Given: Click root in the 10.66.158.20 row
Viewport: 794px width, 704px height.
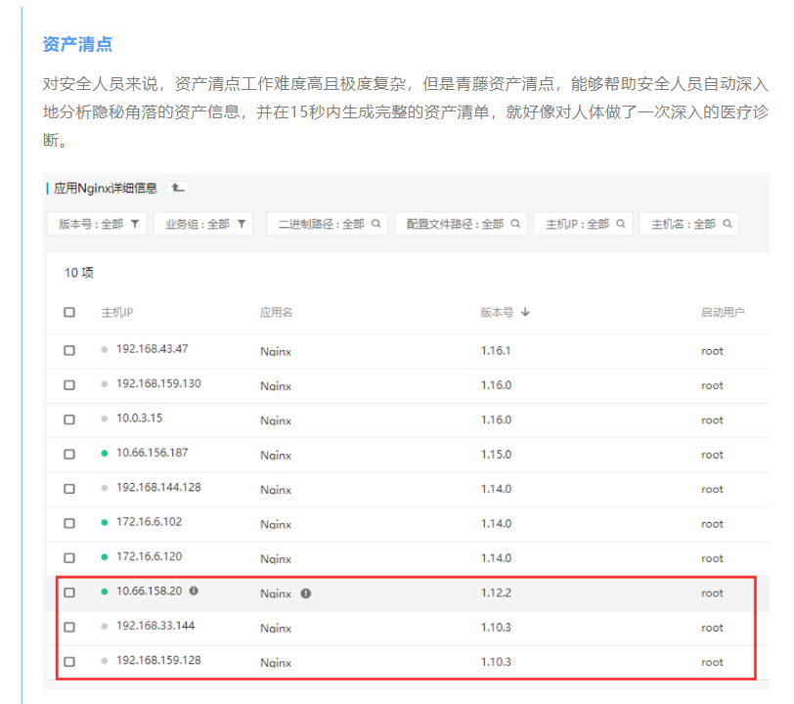Looking at the screenshot, I should (x=712, y=594).
